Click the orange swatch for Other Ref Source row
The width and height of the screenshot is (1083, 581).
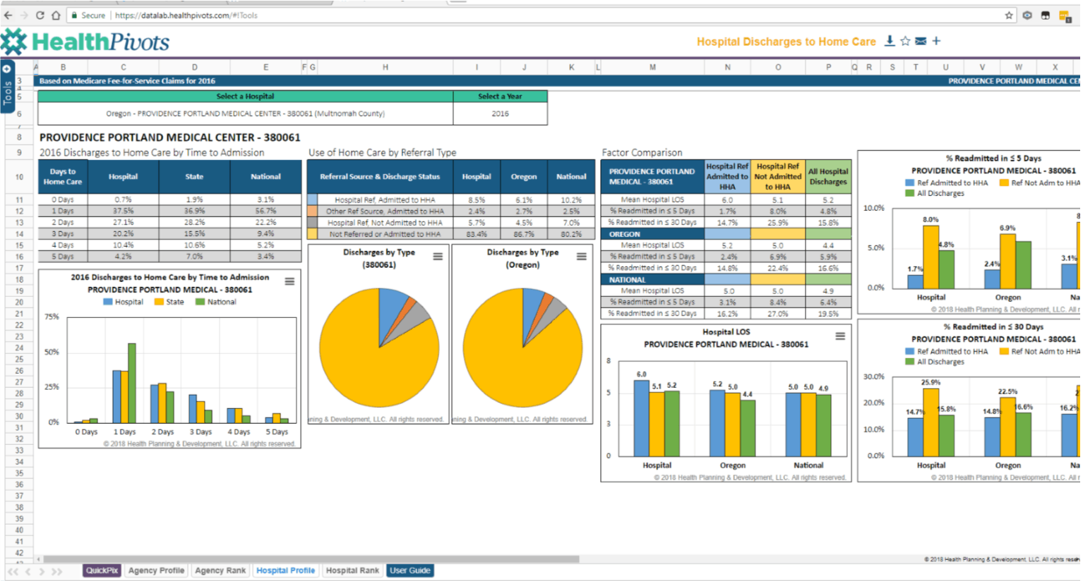[x=312, y=211]
